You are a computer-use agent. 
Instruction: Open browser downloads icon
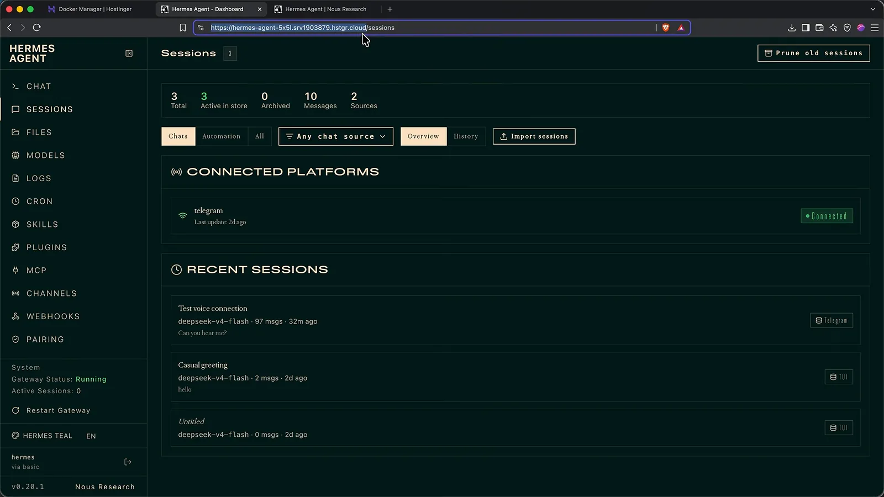tap(792, 28)
